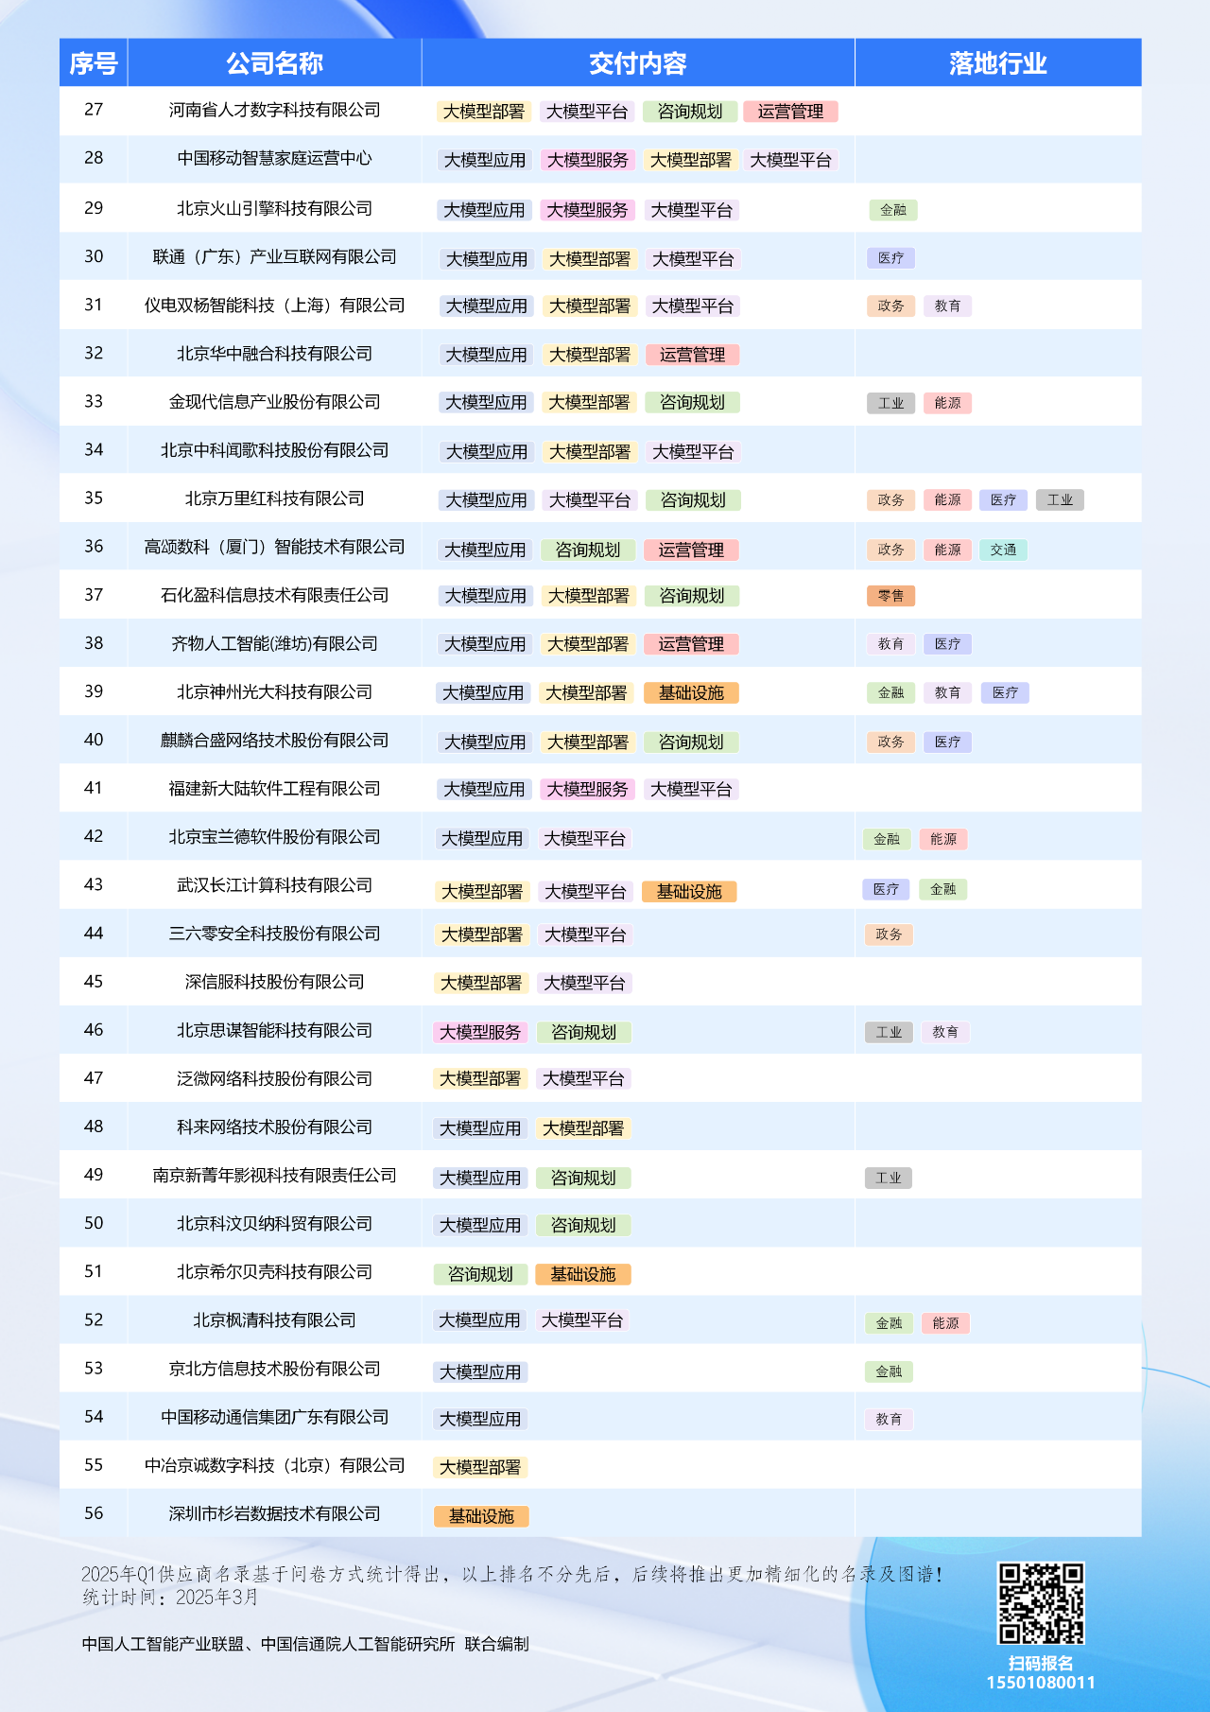Click 大模型服务 tag in row 46
The width and height of the screenshot is (1210, 1712).
click(x=480, y=1032)
